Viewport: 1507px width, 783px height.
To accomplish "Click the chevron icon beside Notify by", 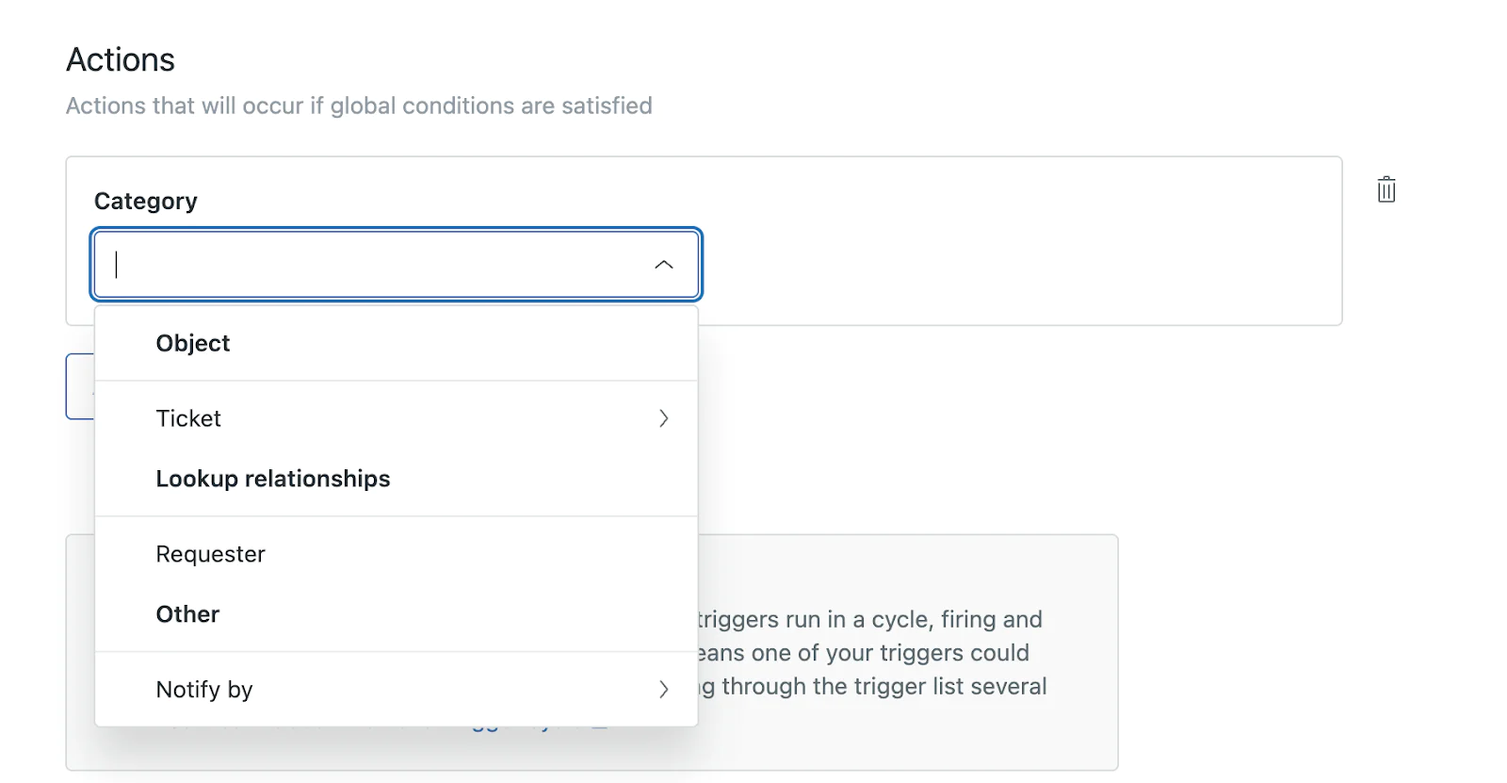I will 665,689.
